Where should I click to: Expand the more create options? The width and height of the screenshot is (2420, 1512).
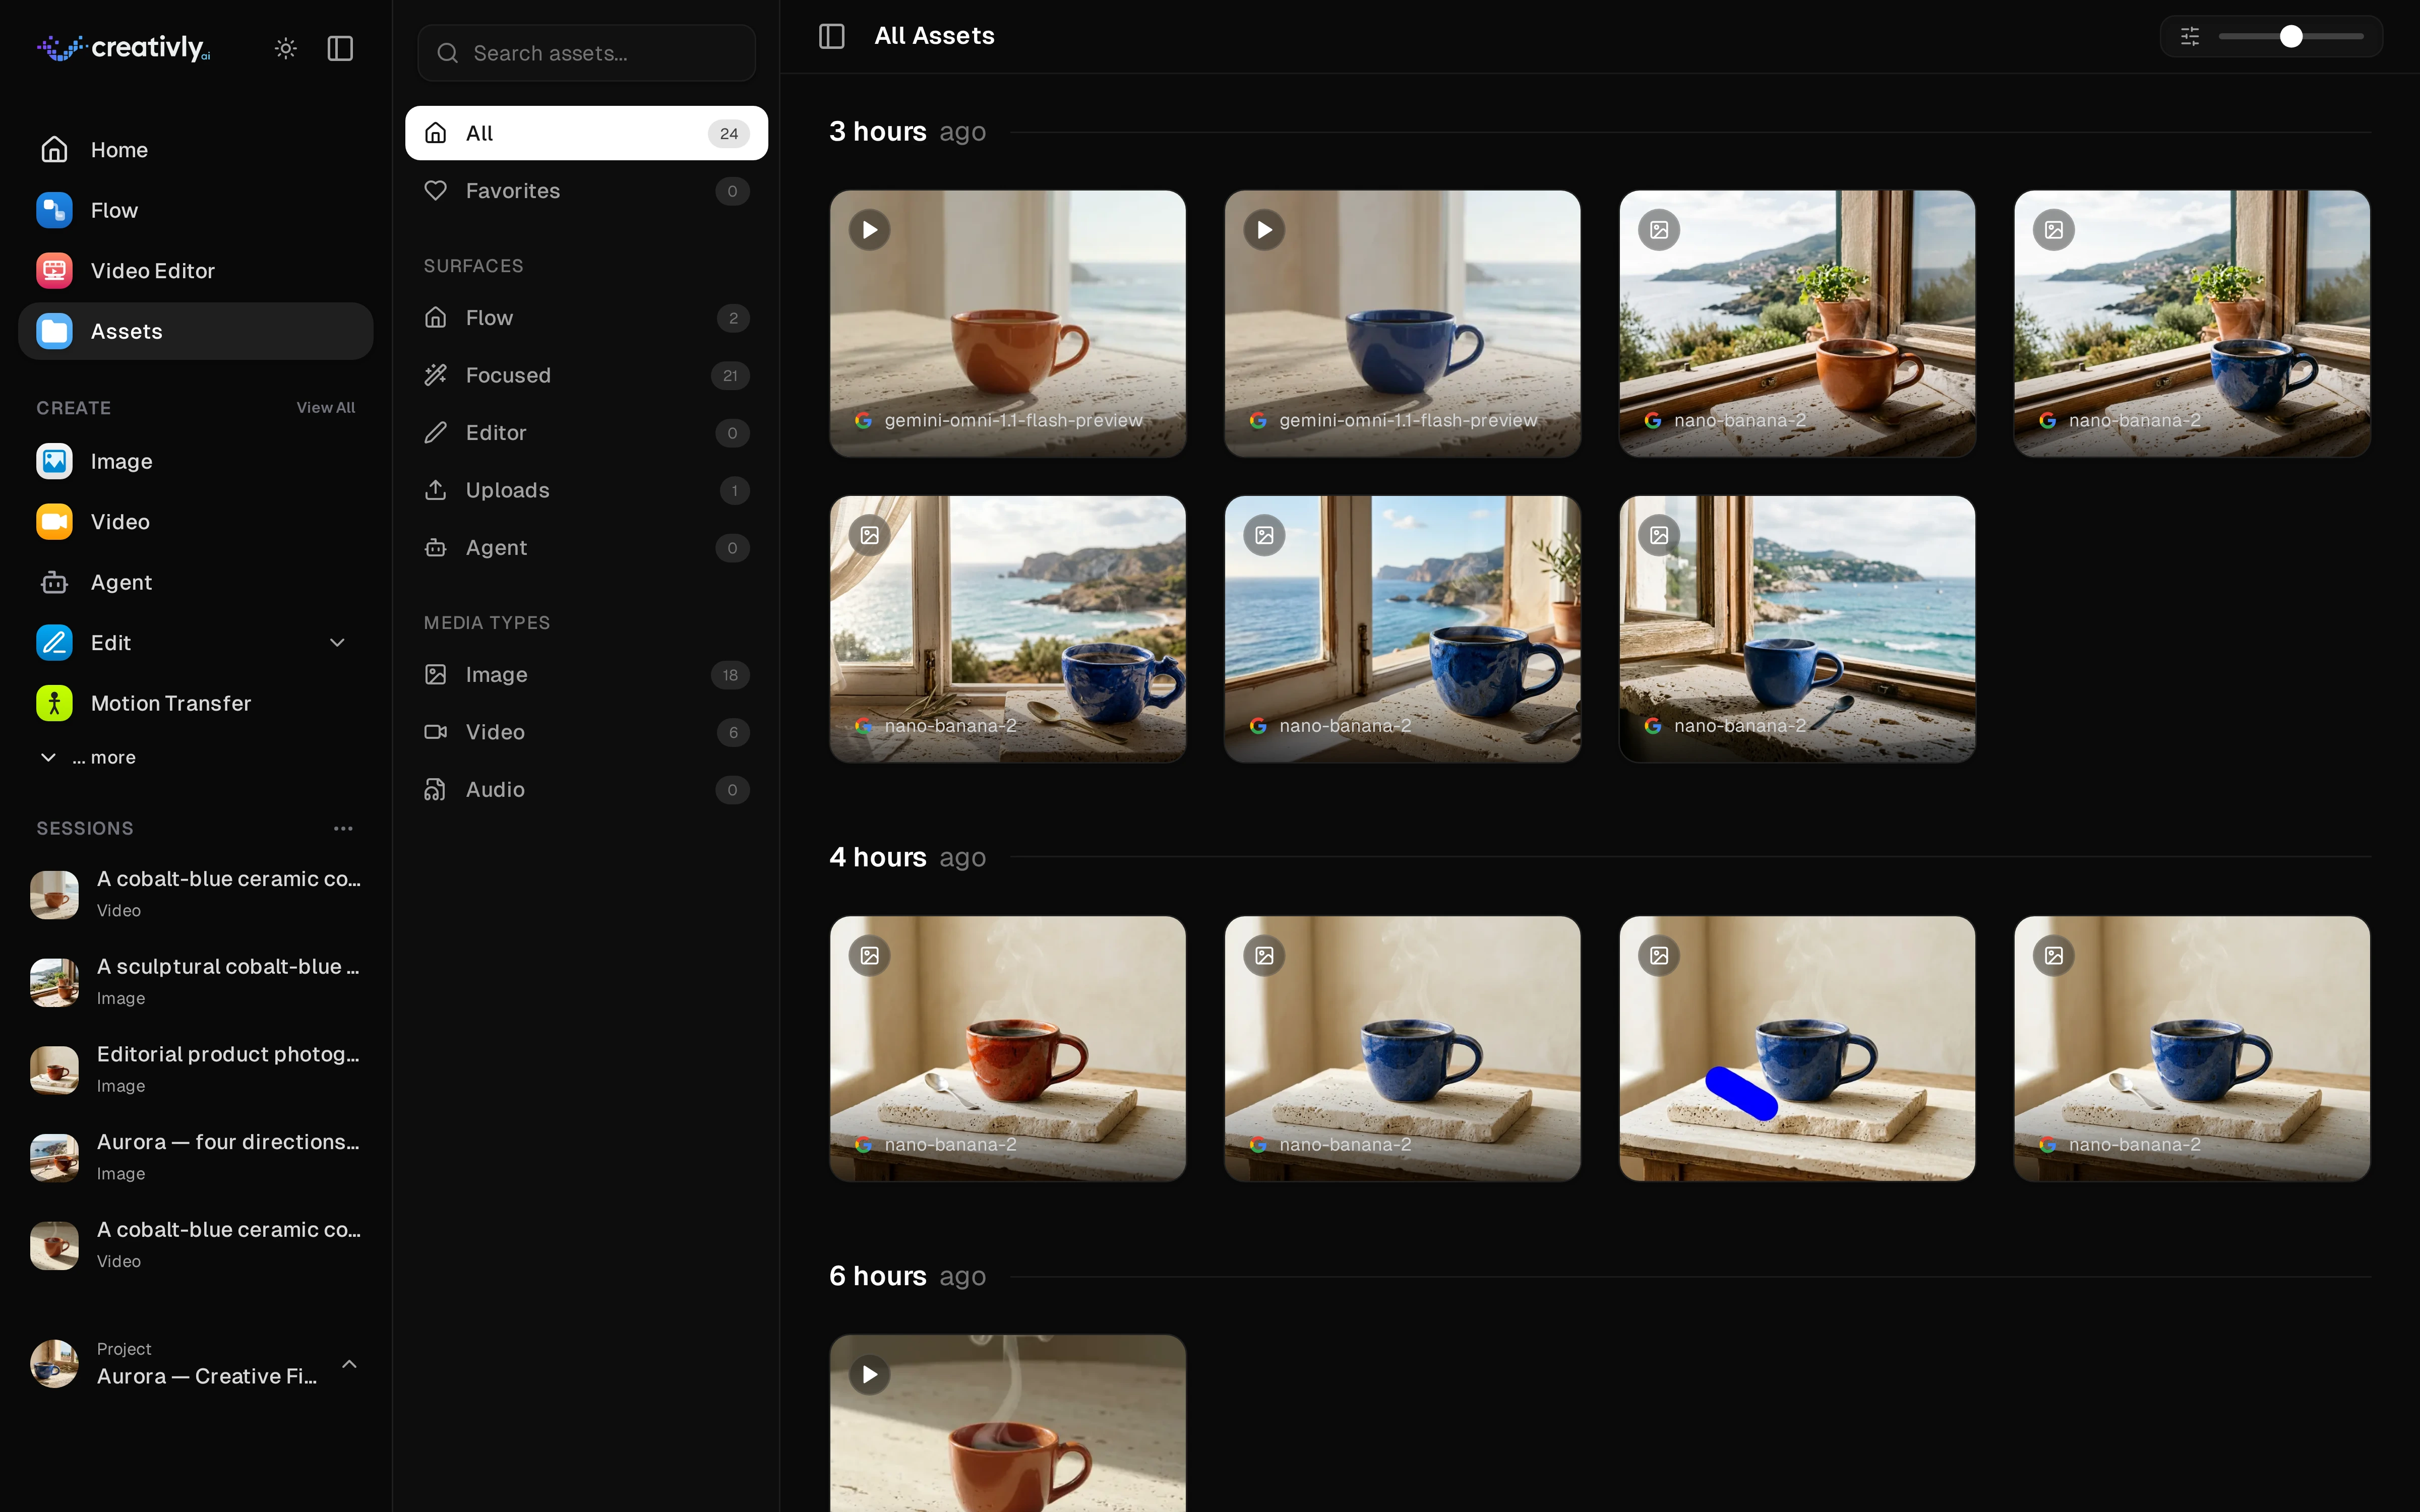point(88,758)
